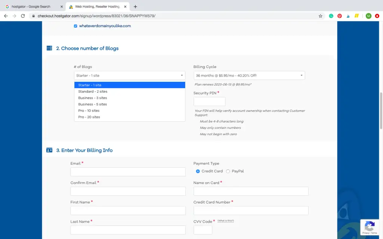Open the Grammarly extension icon
The image size is (383, 239).
point(331,16)
